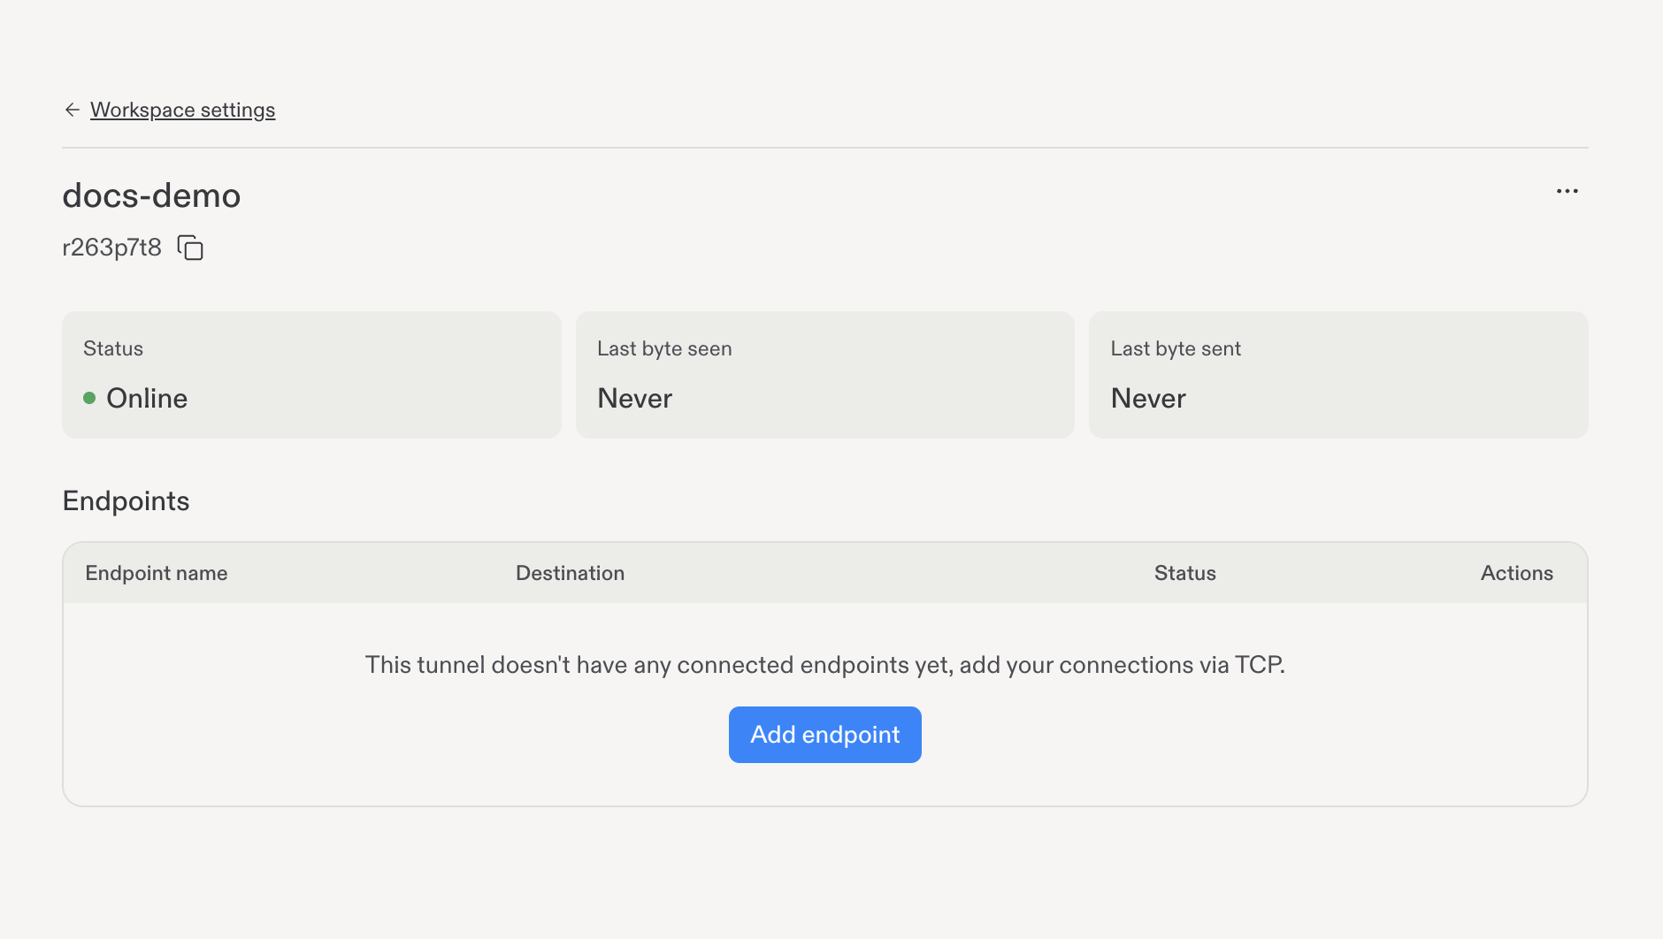Click Never under Last byte sent

point(1148,398)
